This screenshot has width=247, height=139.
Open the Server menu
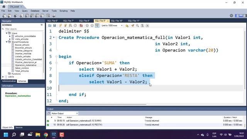click(x=45, y=11)
